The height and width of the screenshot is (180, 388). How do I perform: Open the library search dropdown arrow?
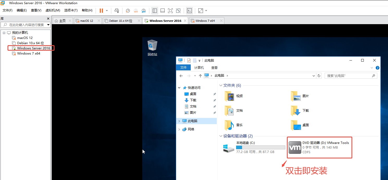click(x=48, y=25)
